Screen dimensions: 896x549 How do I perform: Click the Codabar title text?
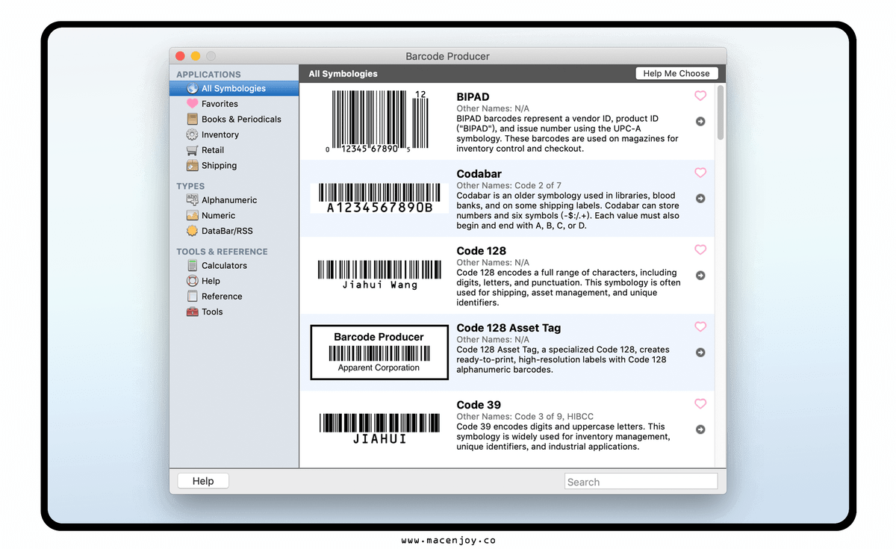[479, 174]
